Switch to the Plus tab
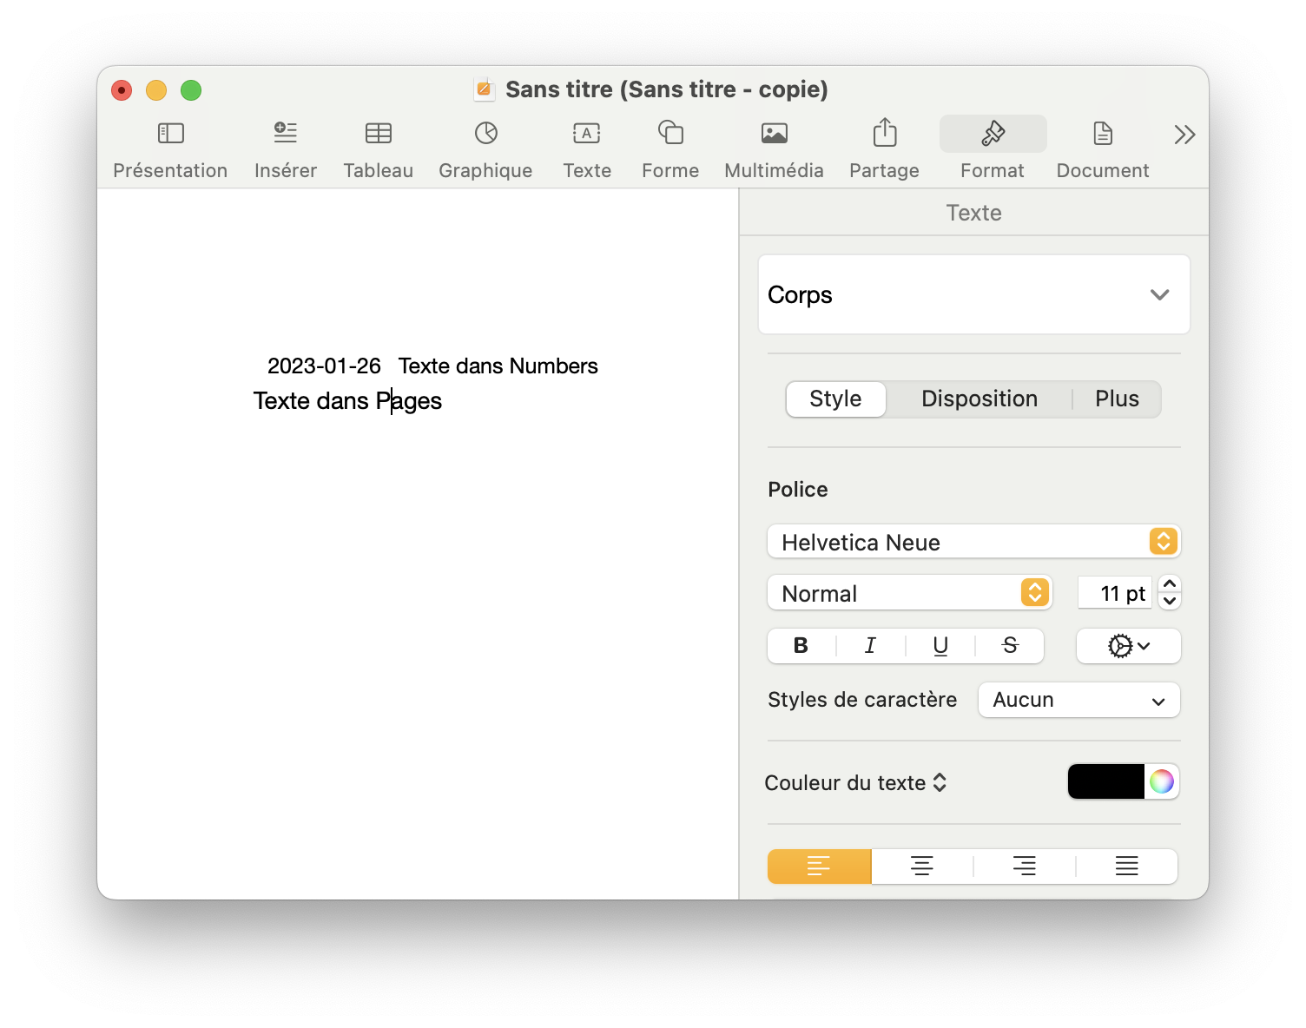 click(1118, 399)
